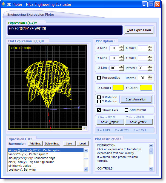Decrease Intrval value with down arrow
This screenshot has height=183, width=166.
tap(150, 69)
